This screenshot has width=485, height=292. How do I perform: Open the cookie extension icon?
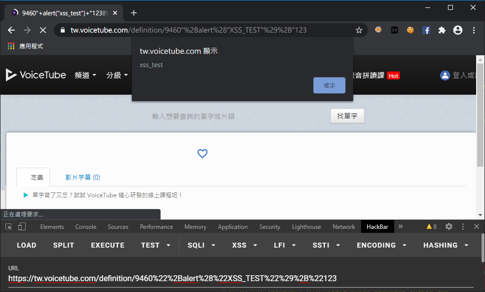(x=410, y=30)
